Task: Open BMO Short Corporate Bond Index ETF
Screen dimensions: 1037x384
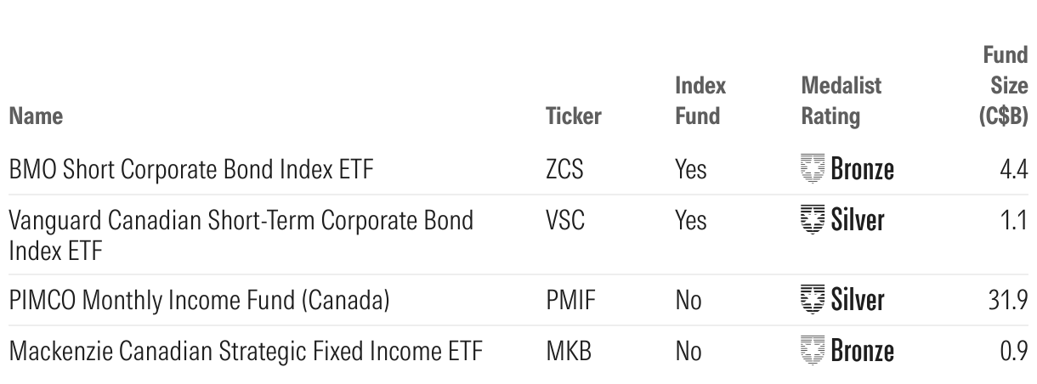Action: [190, 170]
